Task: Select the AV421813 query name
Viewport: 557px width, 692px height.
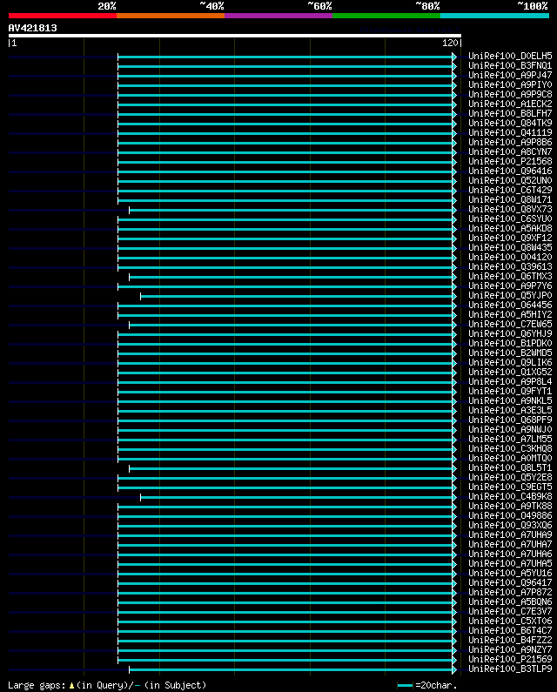Action: (x=33, y=28)
